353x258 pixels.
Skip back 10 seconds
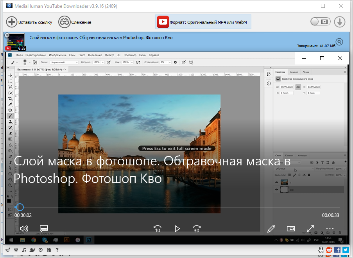point(158,229)
